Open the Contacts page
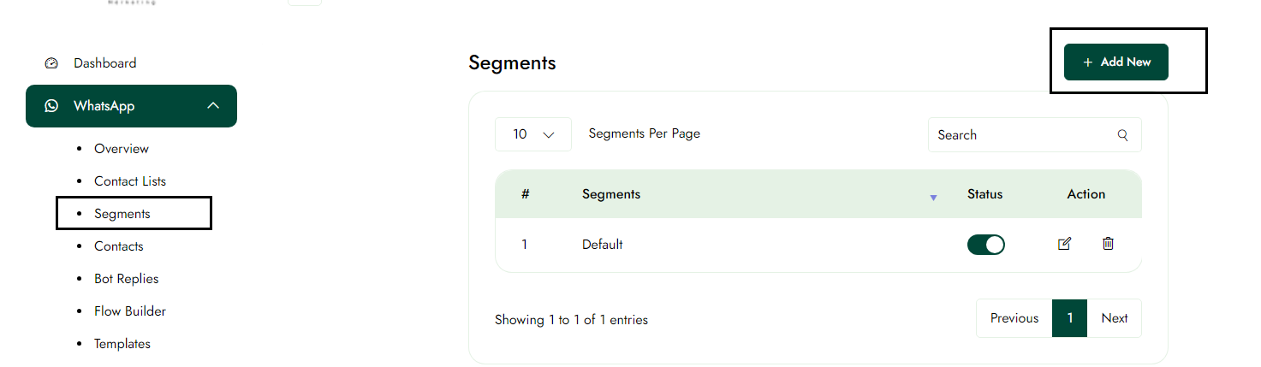The image size is (1261, 367). [x=119, y=246]
